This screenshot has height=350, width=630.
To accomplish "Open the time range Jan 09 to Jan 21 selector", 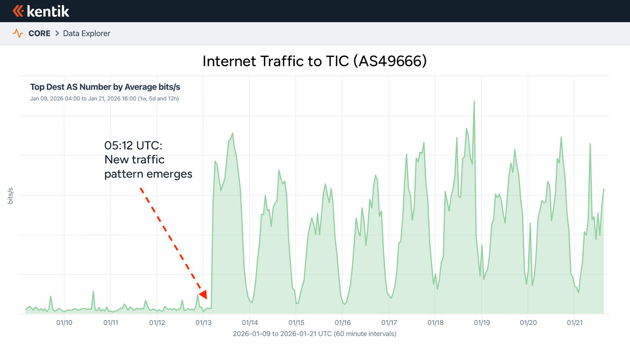I will point(105,98).
